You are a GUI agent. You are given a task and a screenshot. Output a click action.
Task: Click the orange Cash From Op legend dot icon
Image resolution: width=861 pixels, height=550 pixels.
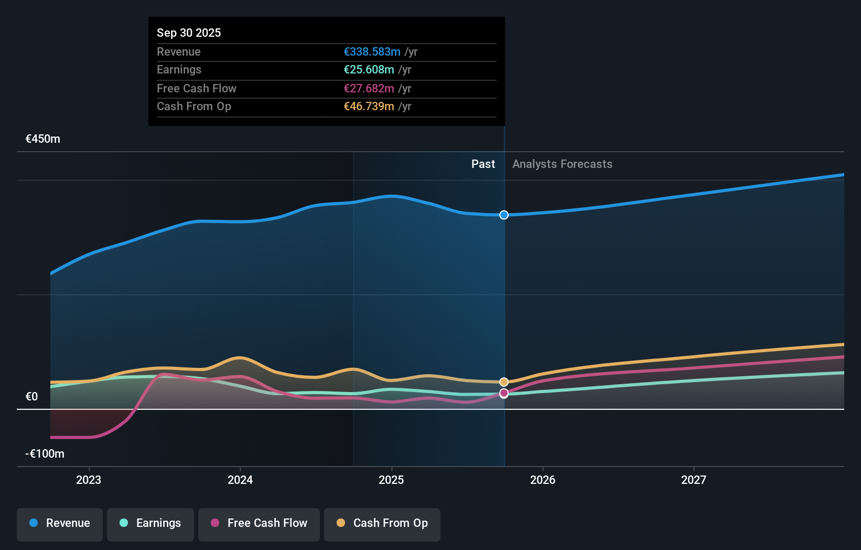pos(341,523)
